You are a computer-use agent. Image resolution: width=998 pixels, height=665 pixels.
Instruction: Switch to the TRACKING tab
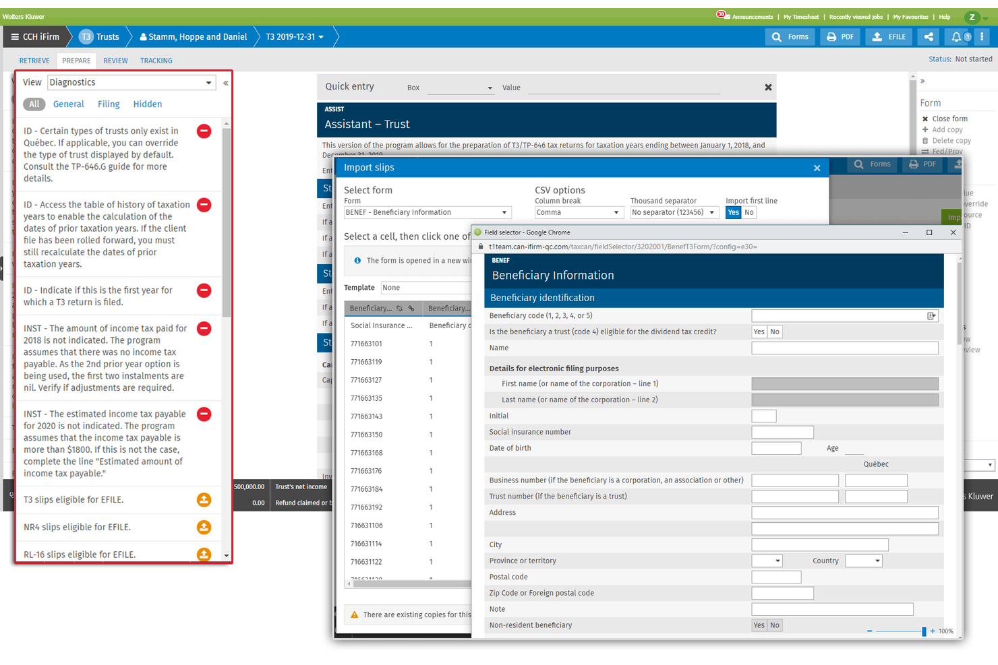[x=156, y=61]
